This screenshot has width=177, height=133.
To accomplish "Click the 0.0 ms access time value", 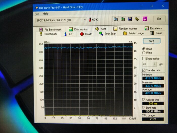I will click(153, 104).
